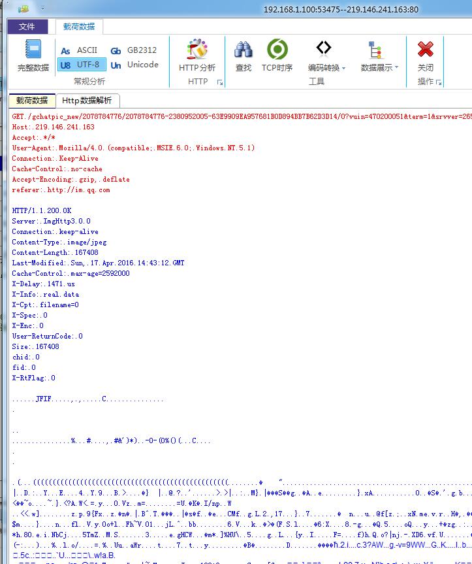472x564 pixels.
Task: Click the 'fid: 0' line
Action: 24,367
